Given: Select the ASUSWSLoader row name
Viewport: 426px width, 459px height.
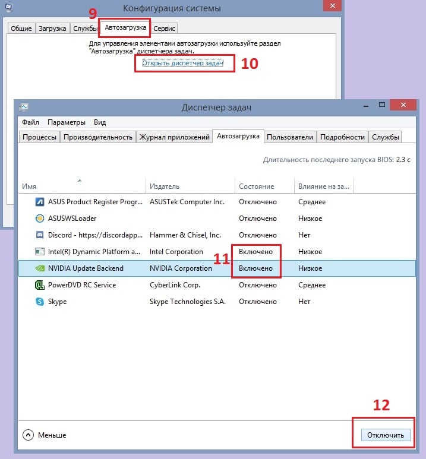Looking at the screenshot, I should (72, 219).
